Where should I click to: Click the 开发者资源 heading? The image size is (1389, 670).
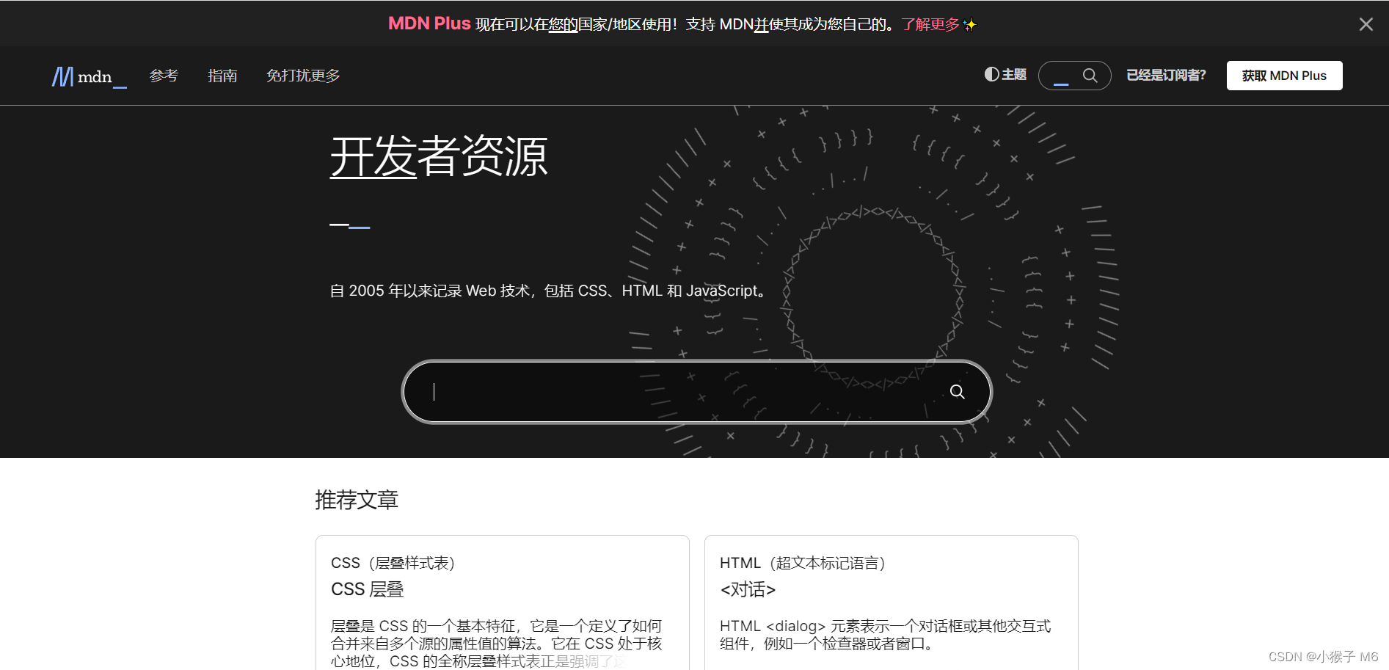[439, 157]
